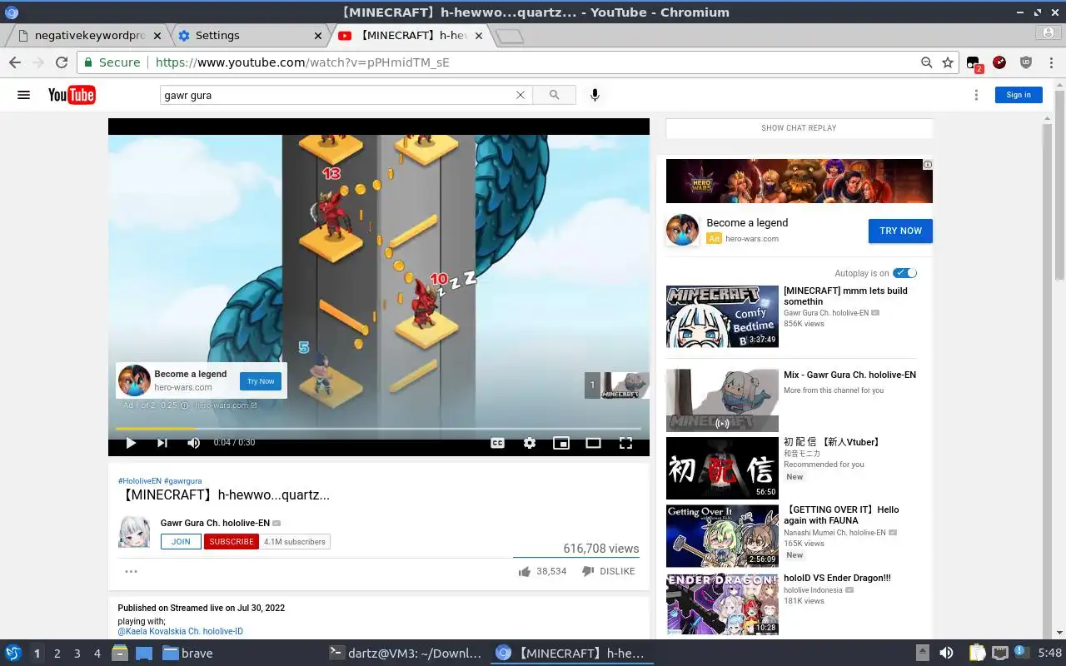This screenshot has width=1066, height=666.
Task: Mute the player volume
Action: click(193, 443)
